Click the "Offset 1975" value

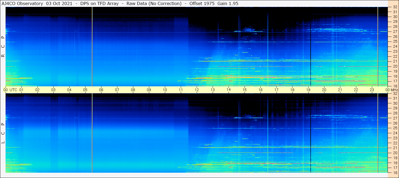point(202,3)
